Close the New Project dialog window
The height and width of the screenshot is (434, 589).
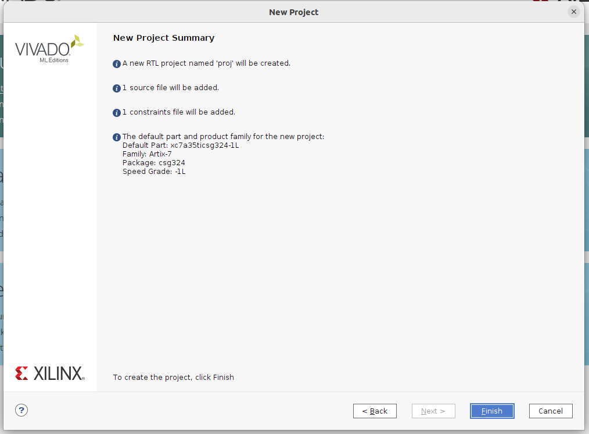[x=574, y=12]
